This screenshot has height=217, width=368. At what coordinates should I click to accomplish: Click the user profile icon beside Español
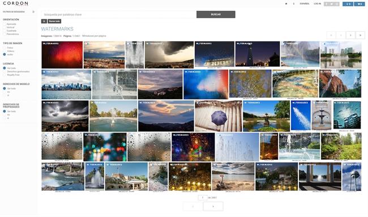[x=294, y=4]
